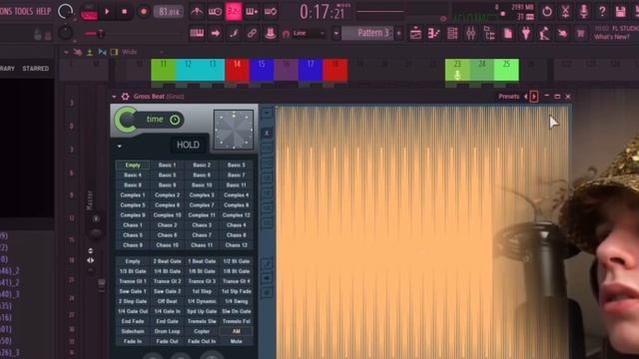Select the 2 Beat Gate volume preset
This screenshot has height=359, width=639.
[x=167, y=261]
